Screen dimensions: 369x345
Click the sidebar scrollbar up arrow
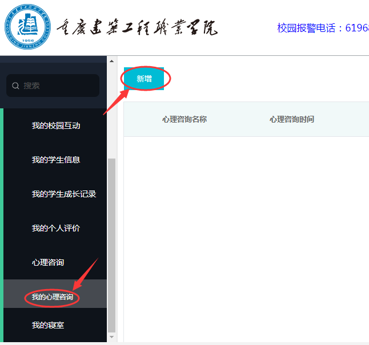pos(111,60)
